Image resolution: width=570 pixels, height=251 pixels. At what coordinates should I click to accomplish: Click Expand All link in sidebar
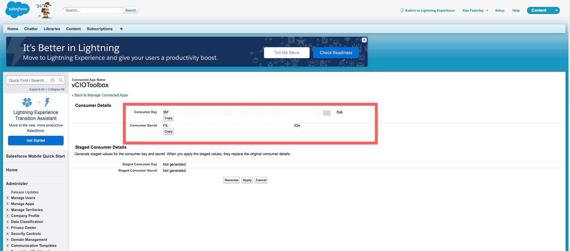37,89
